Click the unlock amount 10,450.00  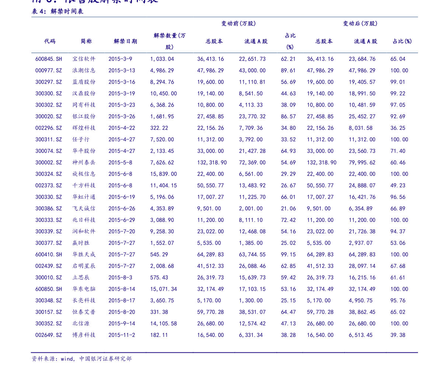point(163,94)
